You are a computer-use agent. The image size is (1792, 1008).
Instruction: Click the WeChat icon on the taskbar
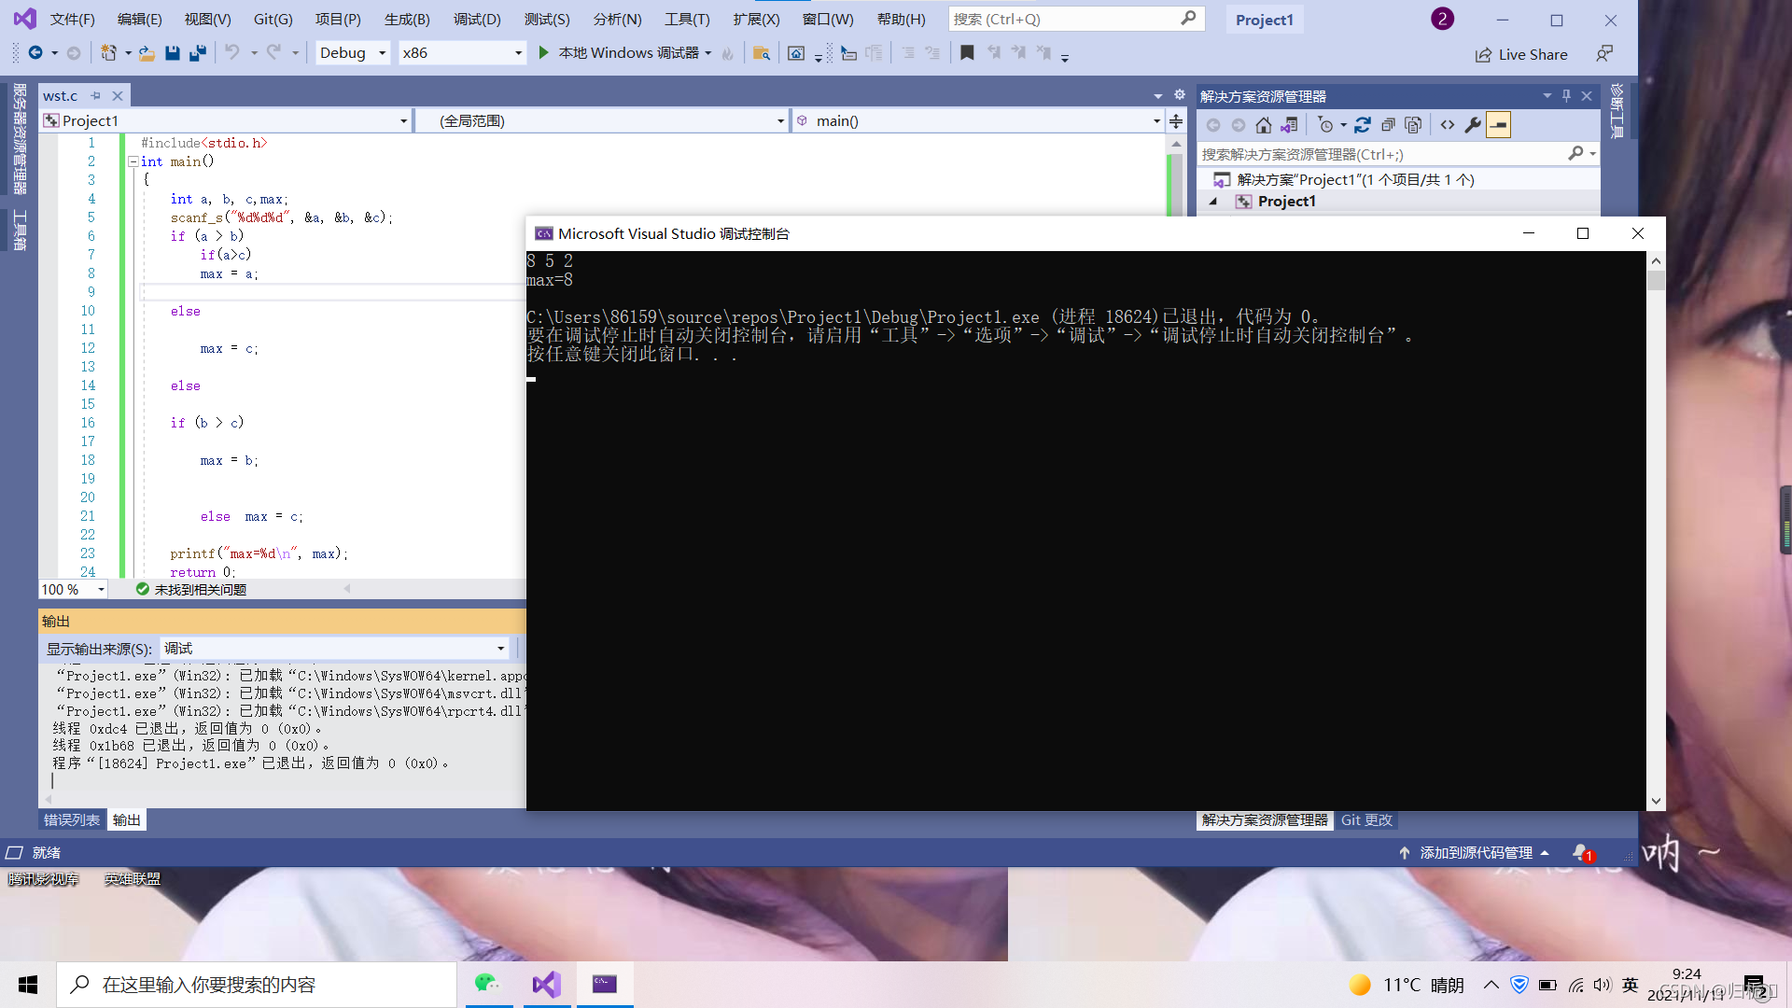[x=487, y=984]
